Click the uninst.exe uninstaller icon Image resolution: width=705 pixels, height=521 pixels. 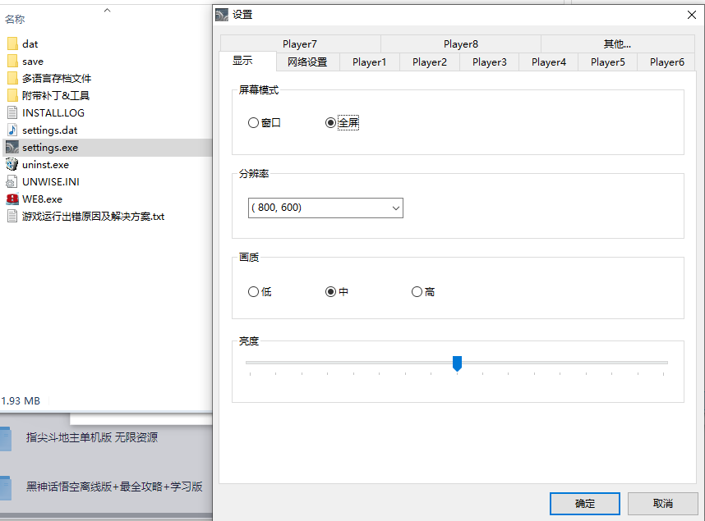12,165
